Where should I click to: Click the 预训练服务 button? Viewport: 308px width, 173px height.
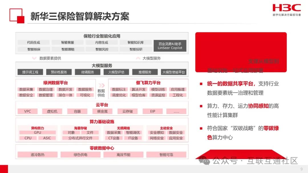point(59,72)
